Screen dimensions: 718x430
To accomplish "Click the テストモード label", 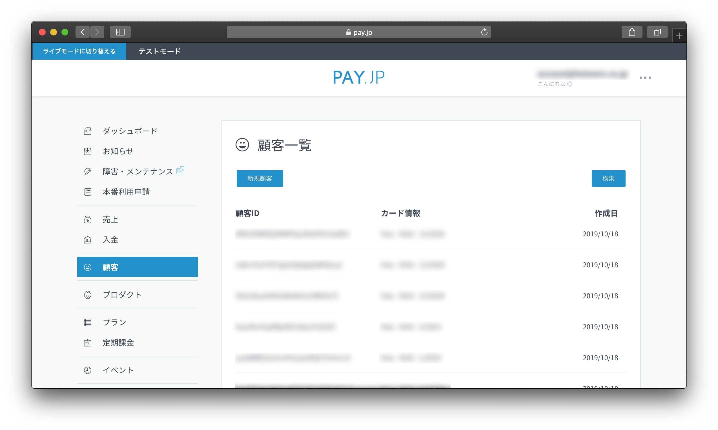I will pos(159,51).
